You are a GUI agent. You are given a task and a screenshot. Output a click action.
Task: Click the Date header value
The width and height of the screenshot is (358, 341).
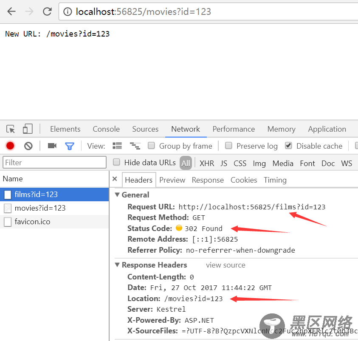pyautogui.click(x=211, y=287)
